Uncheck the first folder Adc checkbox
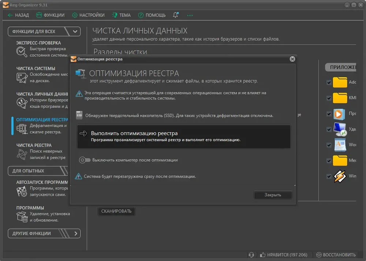Viewport: 366px width, 261px height. pos(329,82)
